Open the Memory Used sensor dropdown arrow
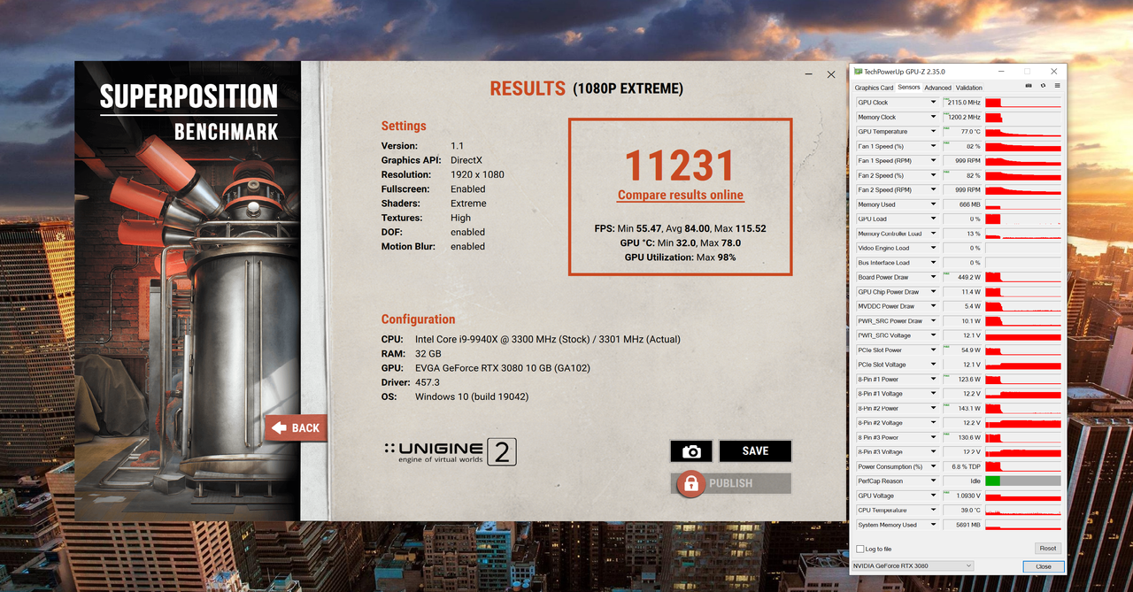 coord(933,205)
